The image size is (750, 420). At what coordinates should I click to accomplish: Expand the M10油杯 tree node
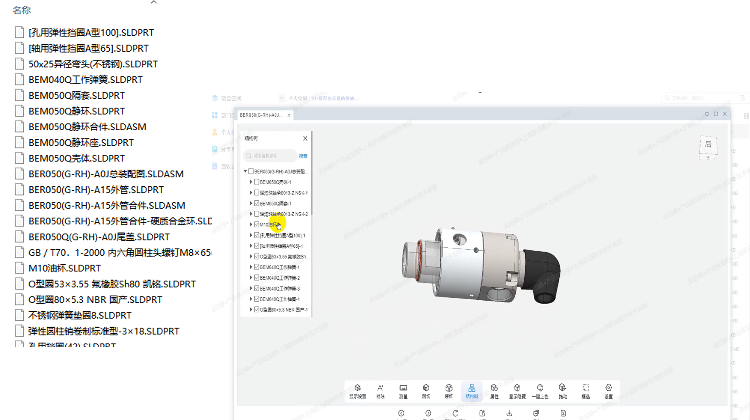coord(251,224)
